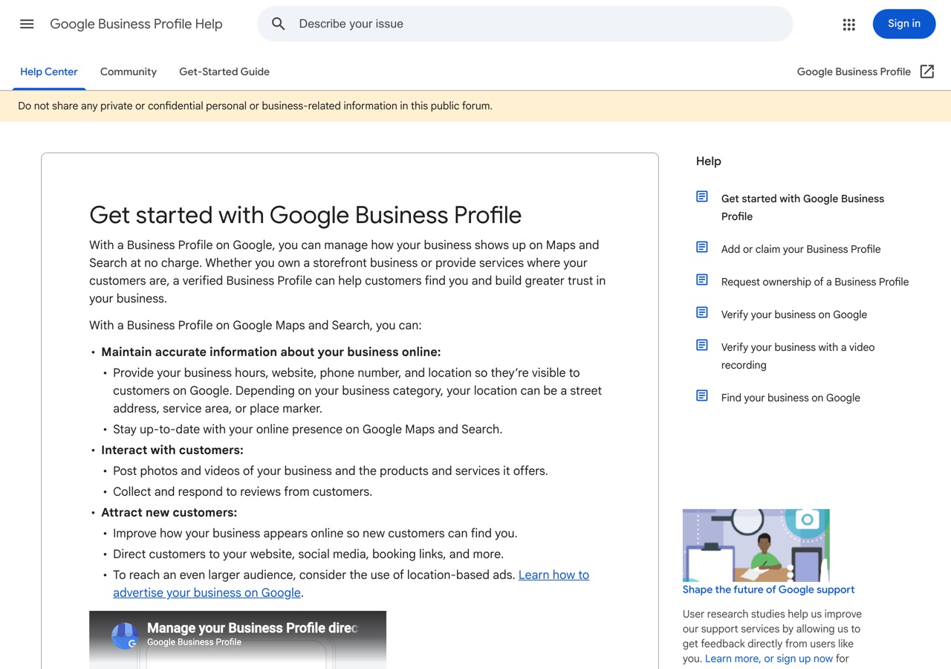Click document icon beside Verify your business on Google
The width and height of the screenshot is (951, 669).
(x=702, y=312)
